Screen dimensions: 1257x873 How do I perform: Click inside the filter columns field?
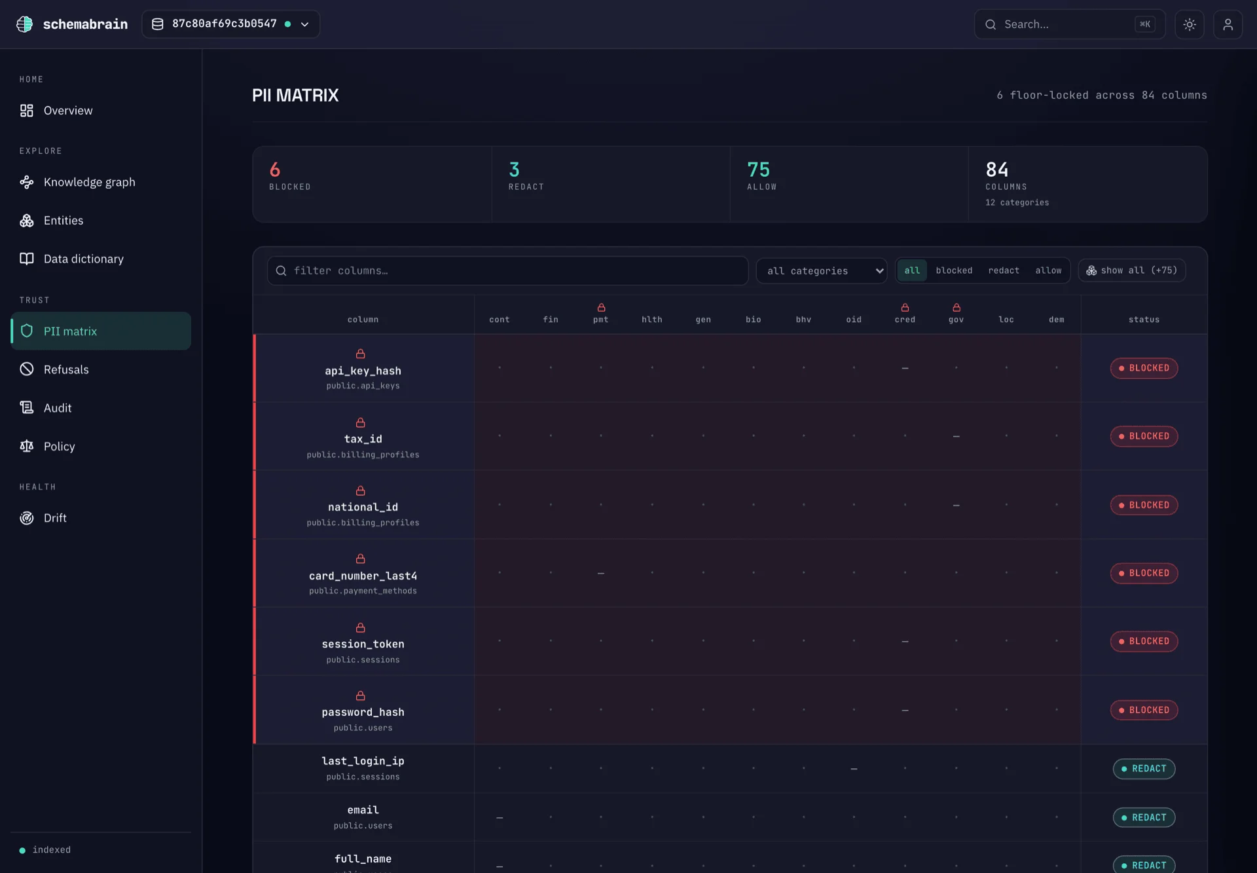coord(507,270)
